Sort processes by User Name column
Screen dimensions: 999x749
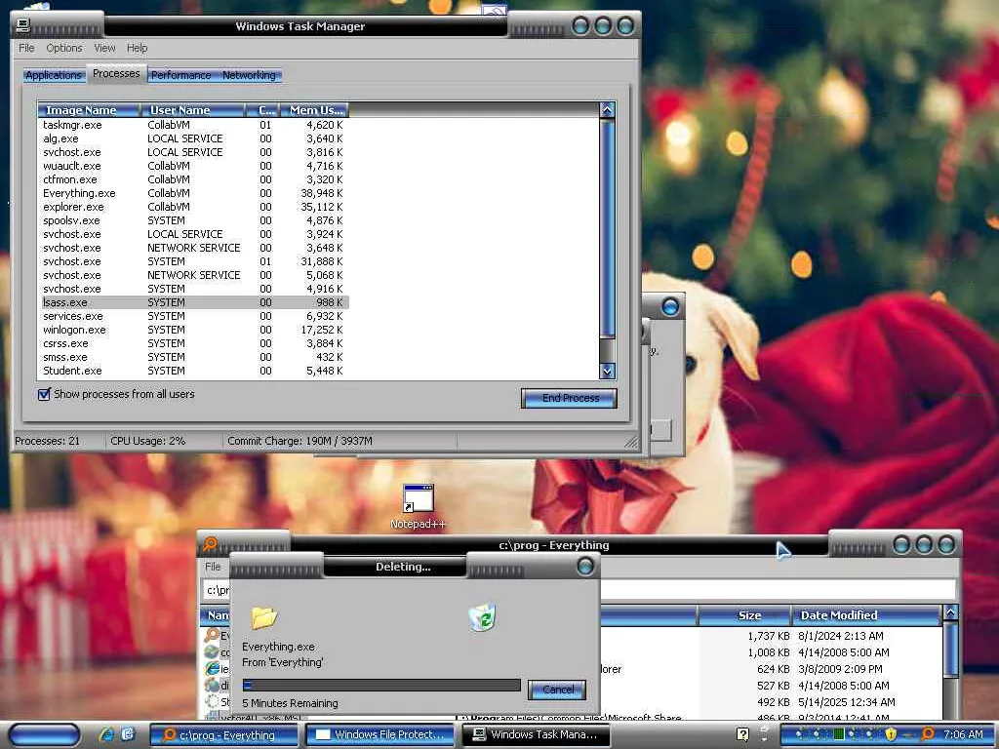[x=192, y=110]
